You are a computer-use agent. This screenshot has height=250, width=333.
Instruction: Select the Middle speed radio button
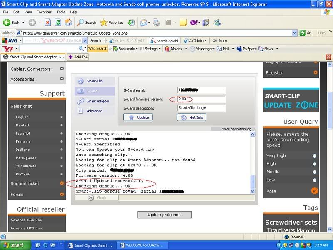pos(315,172)
